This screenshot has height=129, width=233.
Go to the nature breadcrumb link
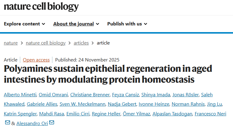point(11,43)
